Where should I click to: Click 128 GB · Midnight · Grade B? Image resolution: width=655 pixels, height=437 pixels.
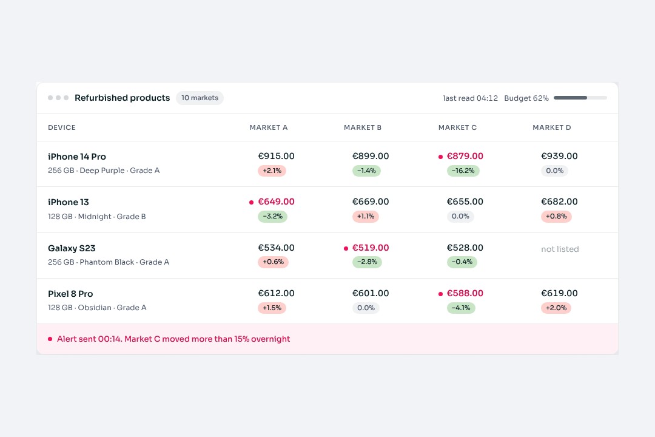pos(97,217)
